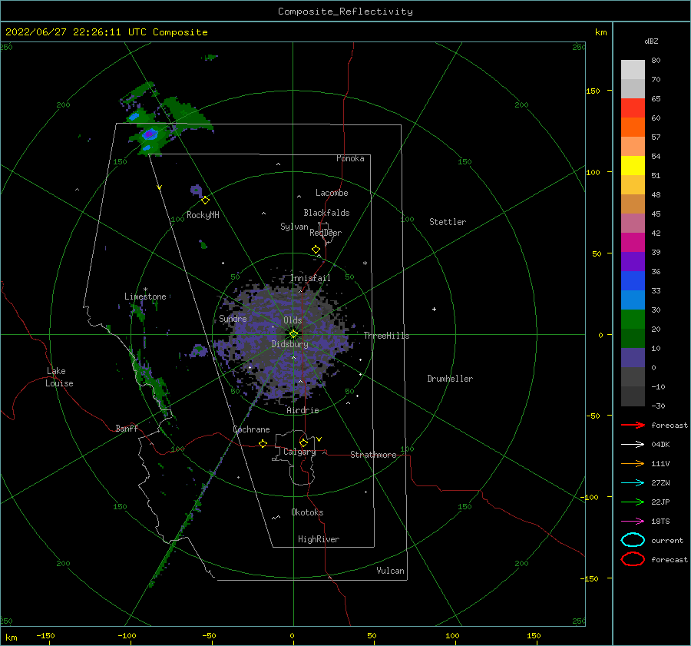Click the Composite_Reflectivity title text
The image size is (691, 646).
(345, 12)
